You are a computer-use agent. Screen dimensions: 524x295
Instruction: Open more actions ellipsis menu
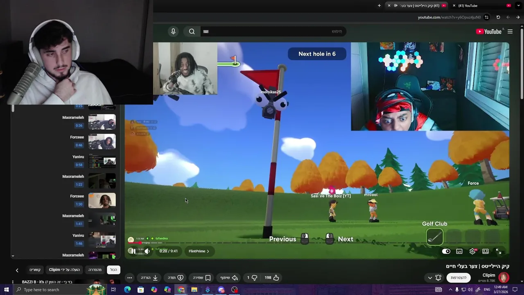pos(129,277)
